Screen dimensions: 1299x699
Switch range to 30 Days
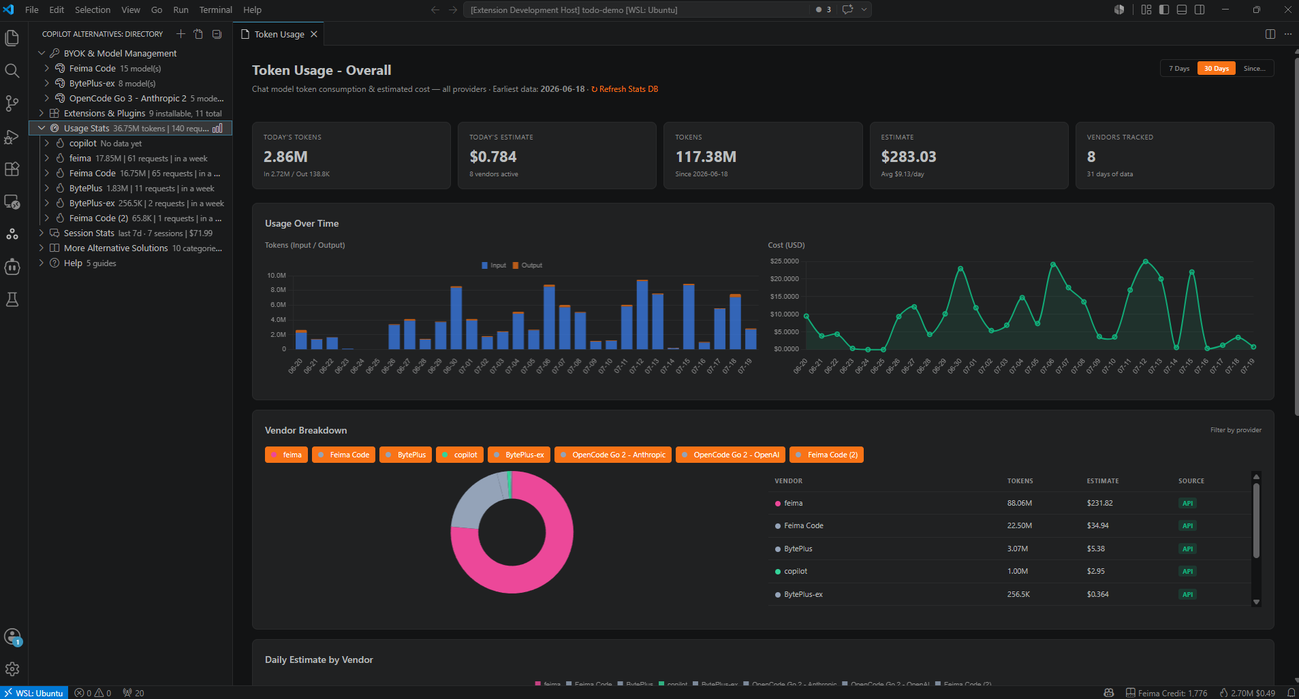(x=1217, y=68)
